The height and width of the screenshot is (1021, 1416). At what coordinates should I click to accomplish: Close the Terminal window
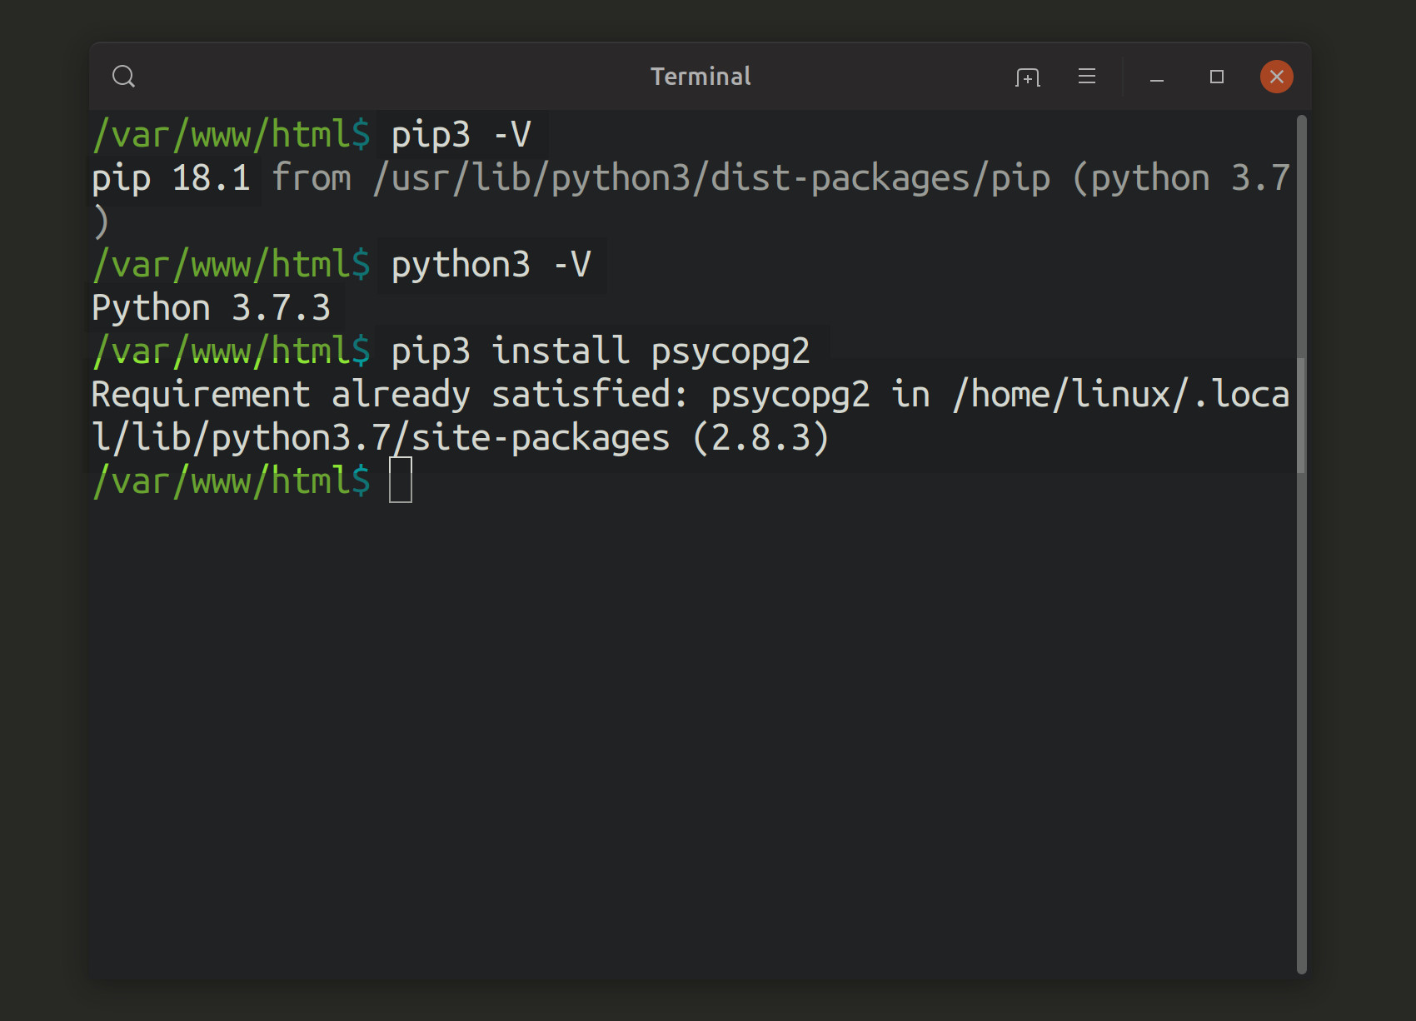point(1276,77)
